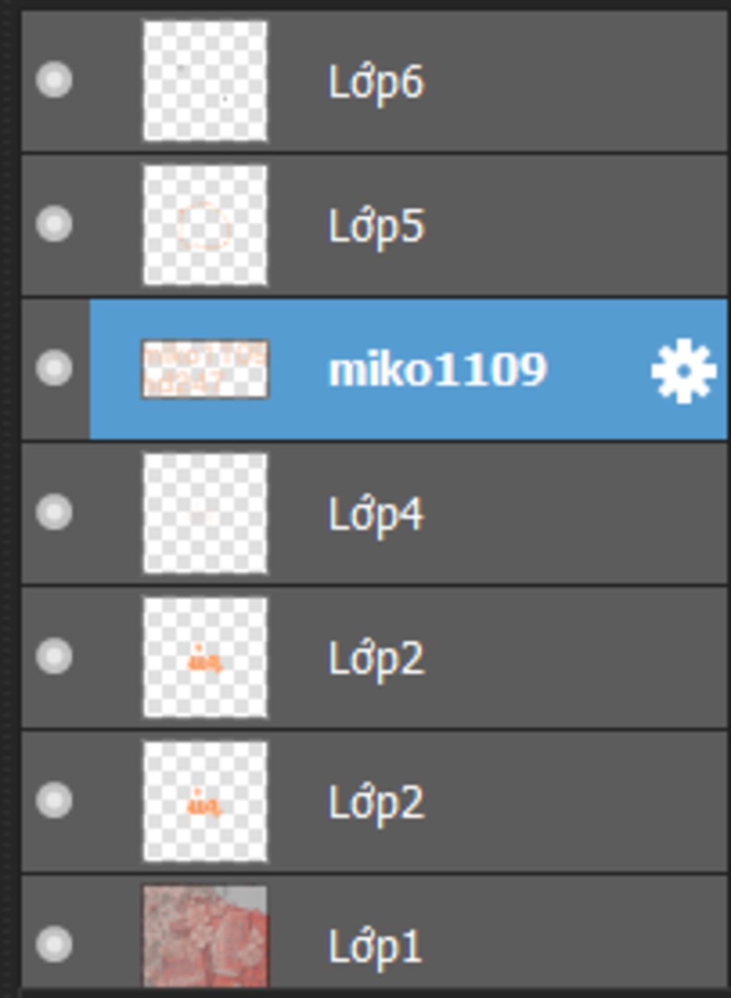
Task: Click the Lớp6 layer thumbnail
Action: coord(205,81)
